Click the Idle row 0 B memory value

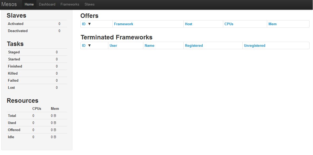(x=53, y=137)
